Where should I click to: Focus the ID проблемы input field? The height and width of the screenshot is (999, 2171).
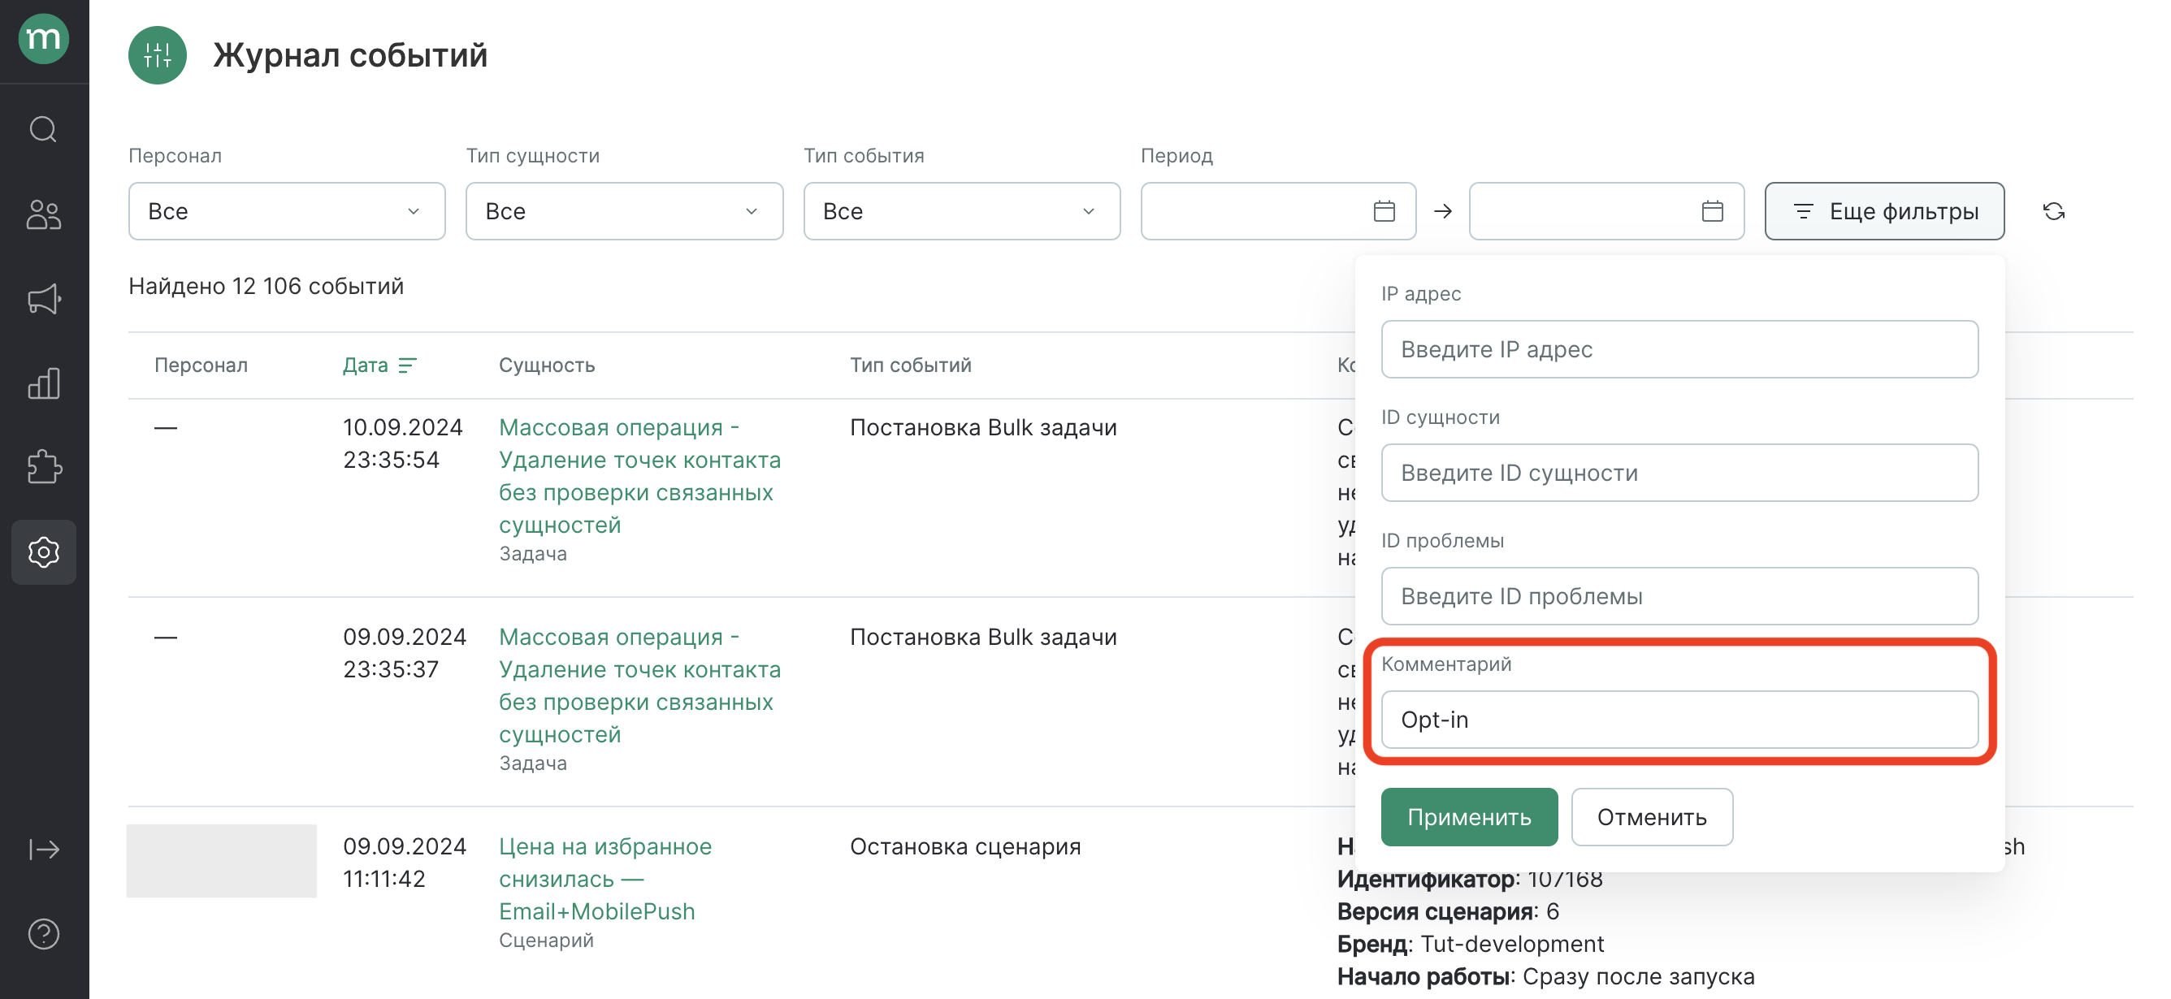point(1679,596)
